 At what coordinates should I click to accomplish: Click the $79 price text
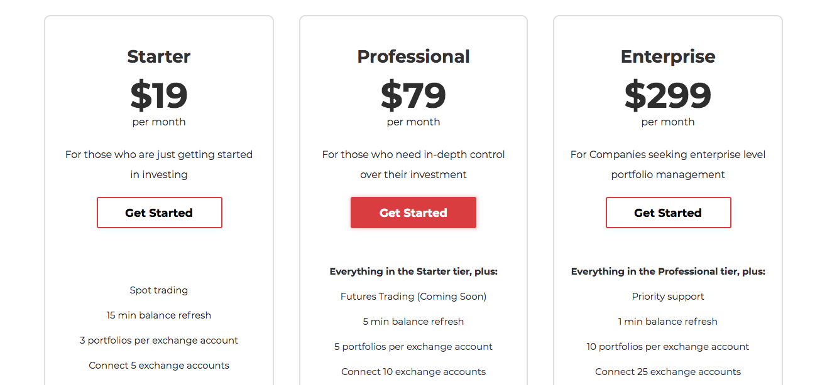click(413, 95)
